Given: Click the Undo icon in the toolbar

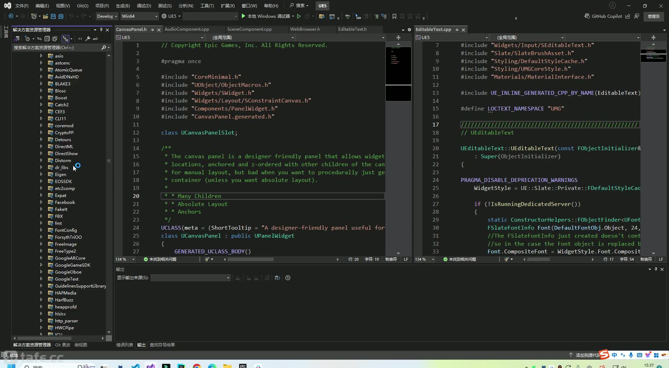Looking at the screenshot, I should coord(71,16).
